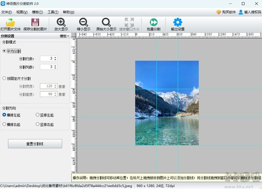Screen dimensions: 262x189
Task: Click Enter License Code (输入授权码) link
Action: pos(249,12)
